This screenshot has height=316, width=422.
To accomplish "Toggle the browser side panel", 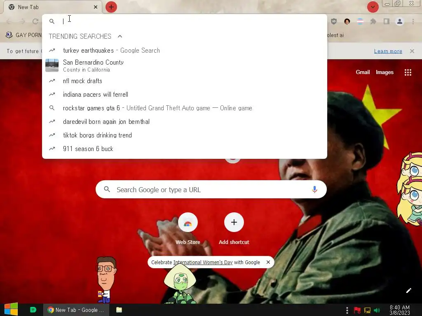I will tap(387, 21).
